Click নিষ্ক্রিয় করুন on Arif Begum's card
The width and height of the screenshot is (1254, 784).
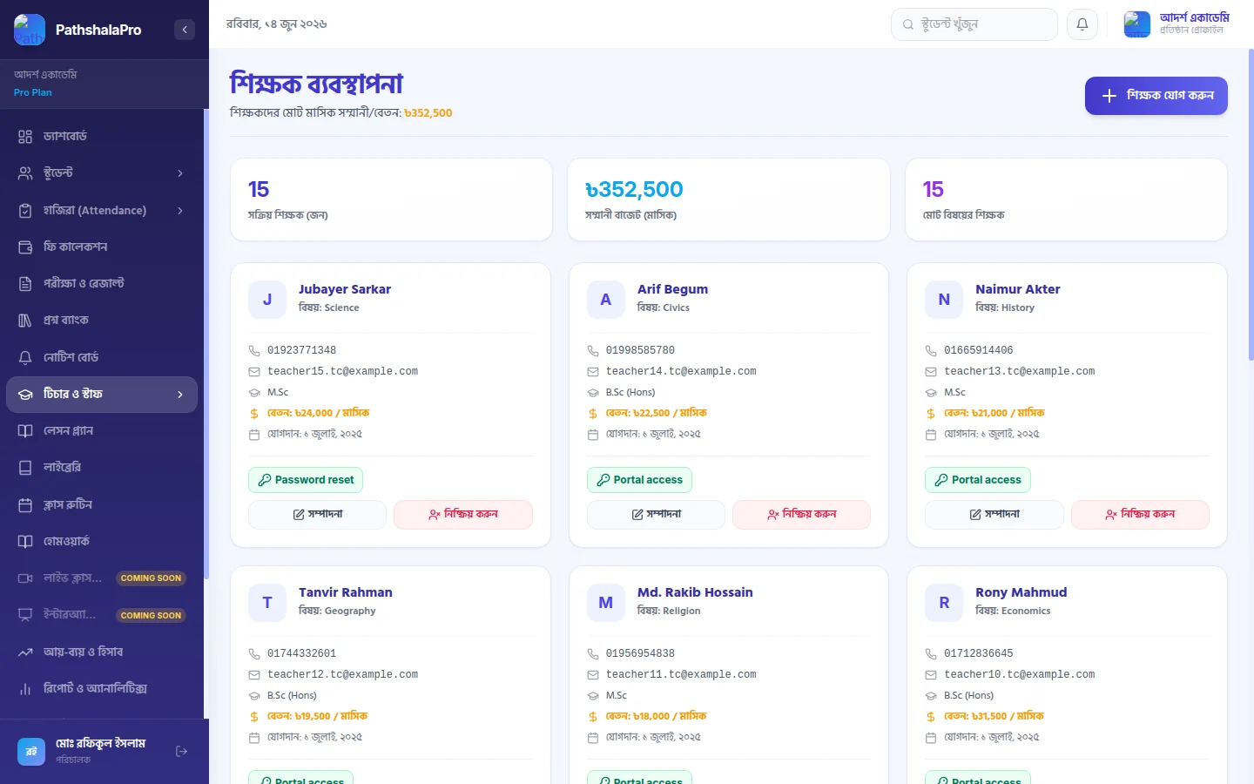coord(801,515)
